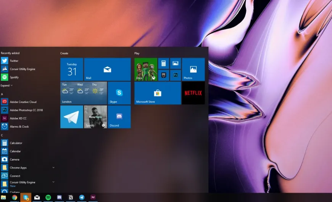Open the small picture tile above the Ps tile
Viewport: 332px width, 202px height.
point(175,63)
